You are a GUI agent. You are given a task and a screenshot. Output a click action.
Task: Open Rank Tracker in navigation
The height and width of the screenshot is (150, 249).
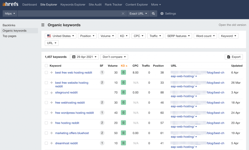[x=113, y=5]
